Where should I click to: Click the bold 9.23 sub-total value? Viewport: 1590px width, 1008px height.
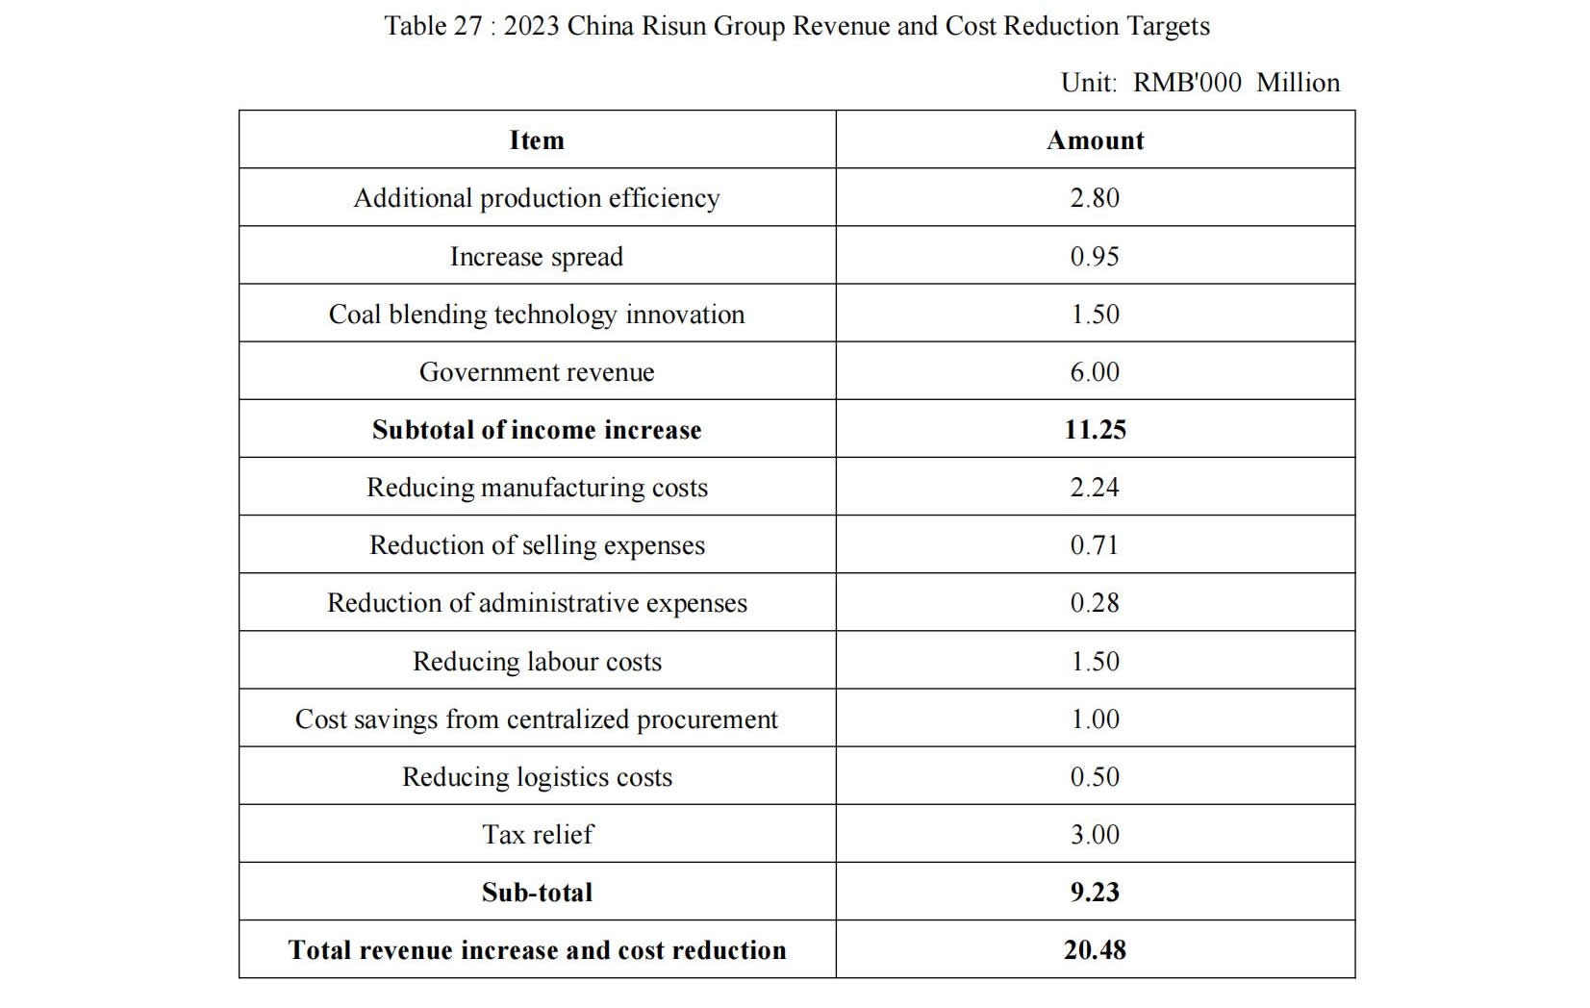pos(1095,893)
